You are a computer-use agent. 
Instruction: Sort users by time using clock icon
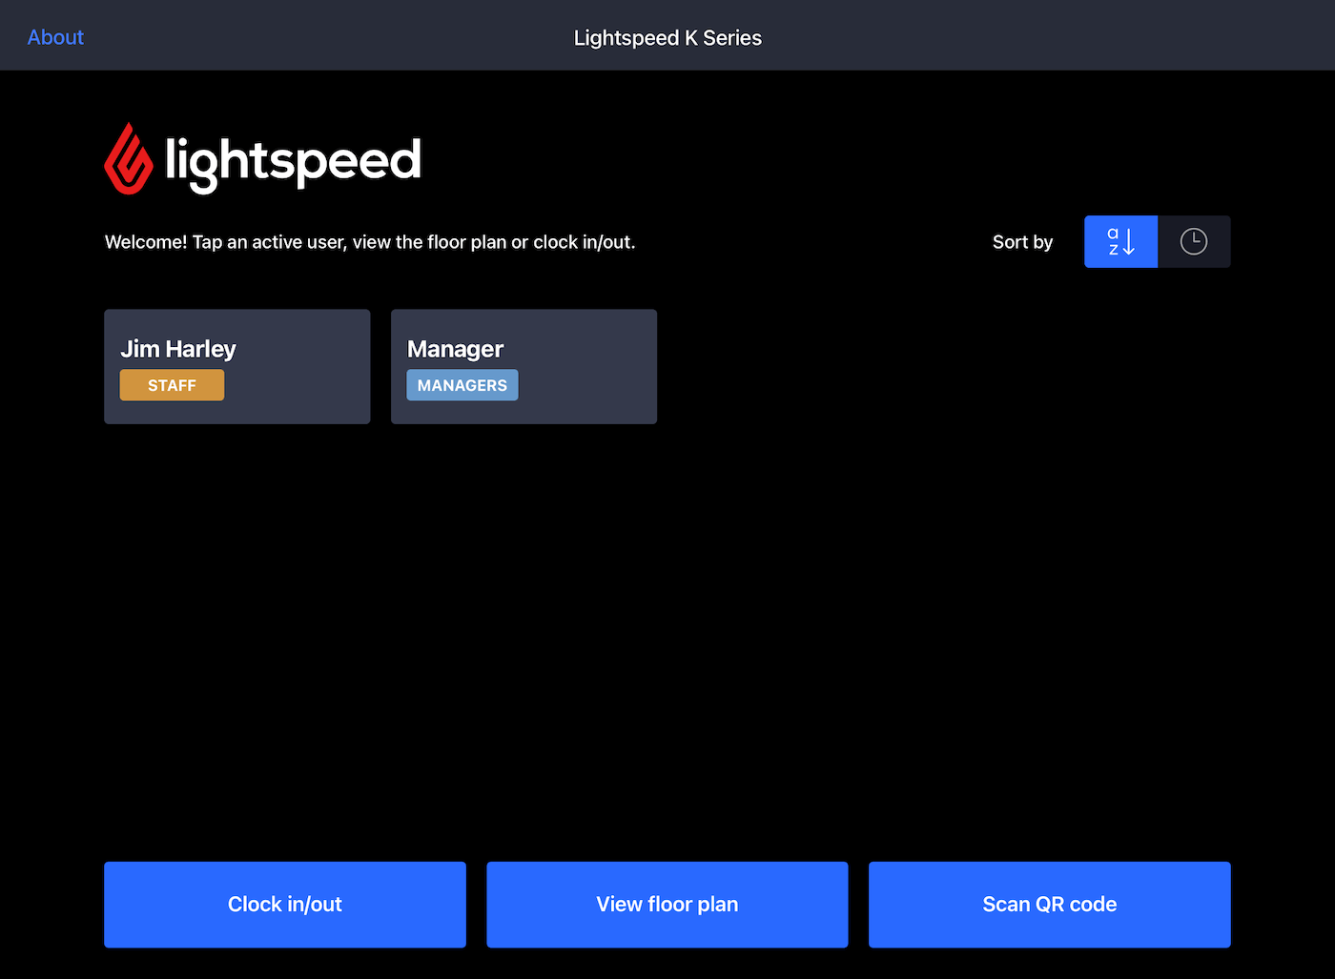(x=1193, y=241)
